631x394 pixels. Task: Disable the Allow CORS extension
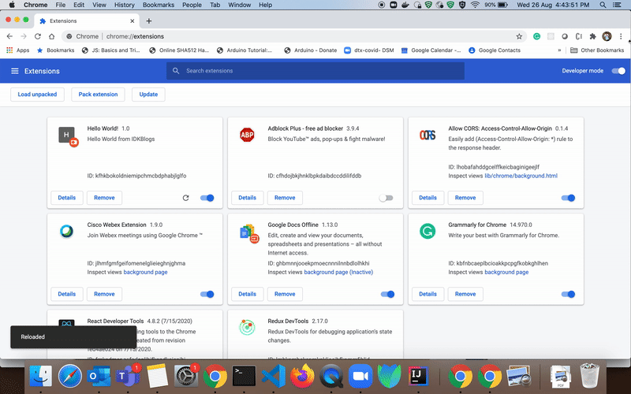(568, 198)
